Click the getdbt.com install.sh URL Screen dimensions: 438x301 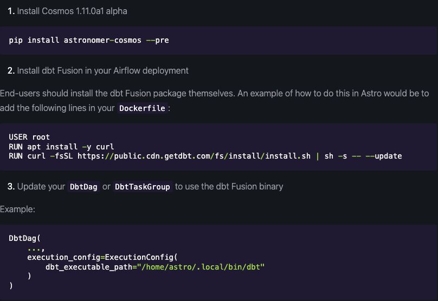click(x=194, y=156)
